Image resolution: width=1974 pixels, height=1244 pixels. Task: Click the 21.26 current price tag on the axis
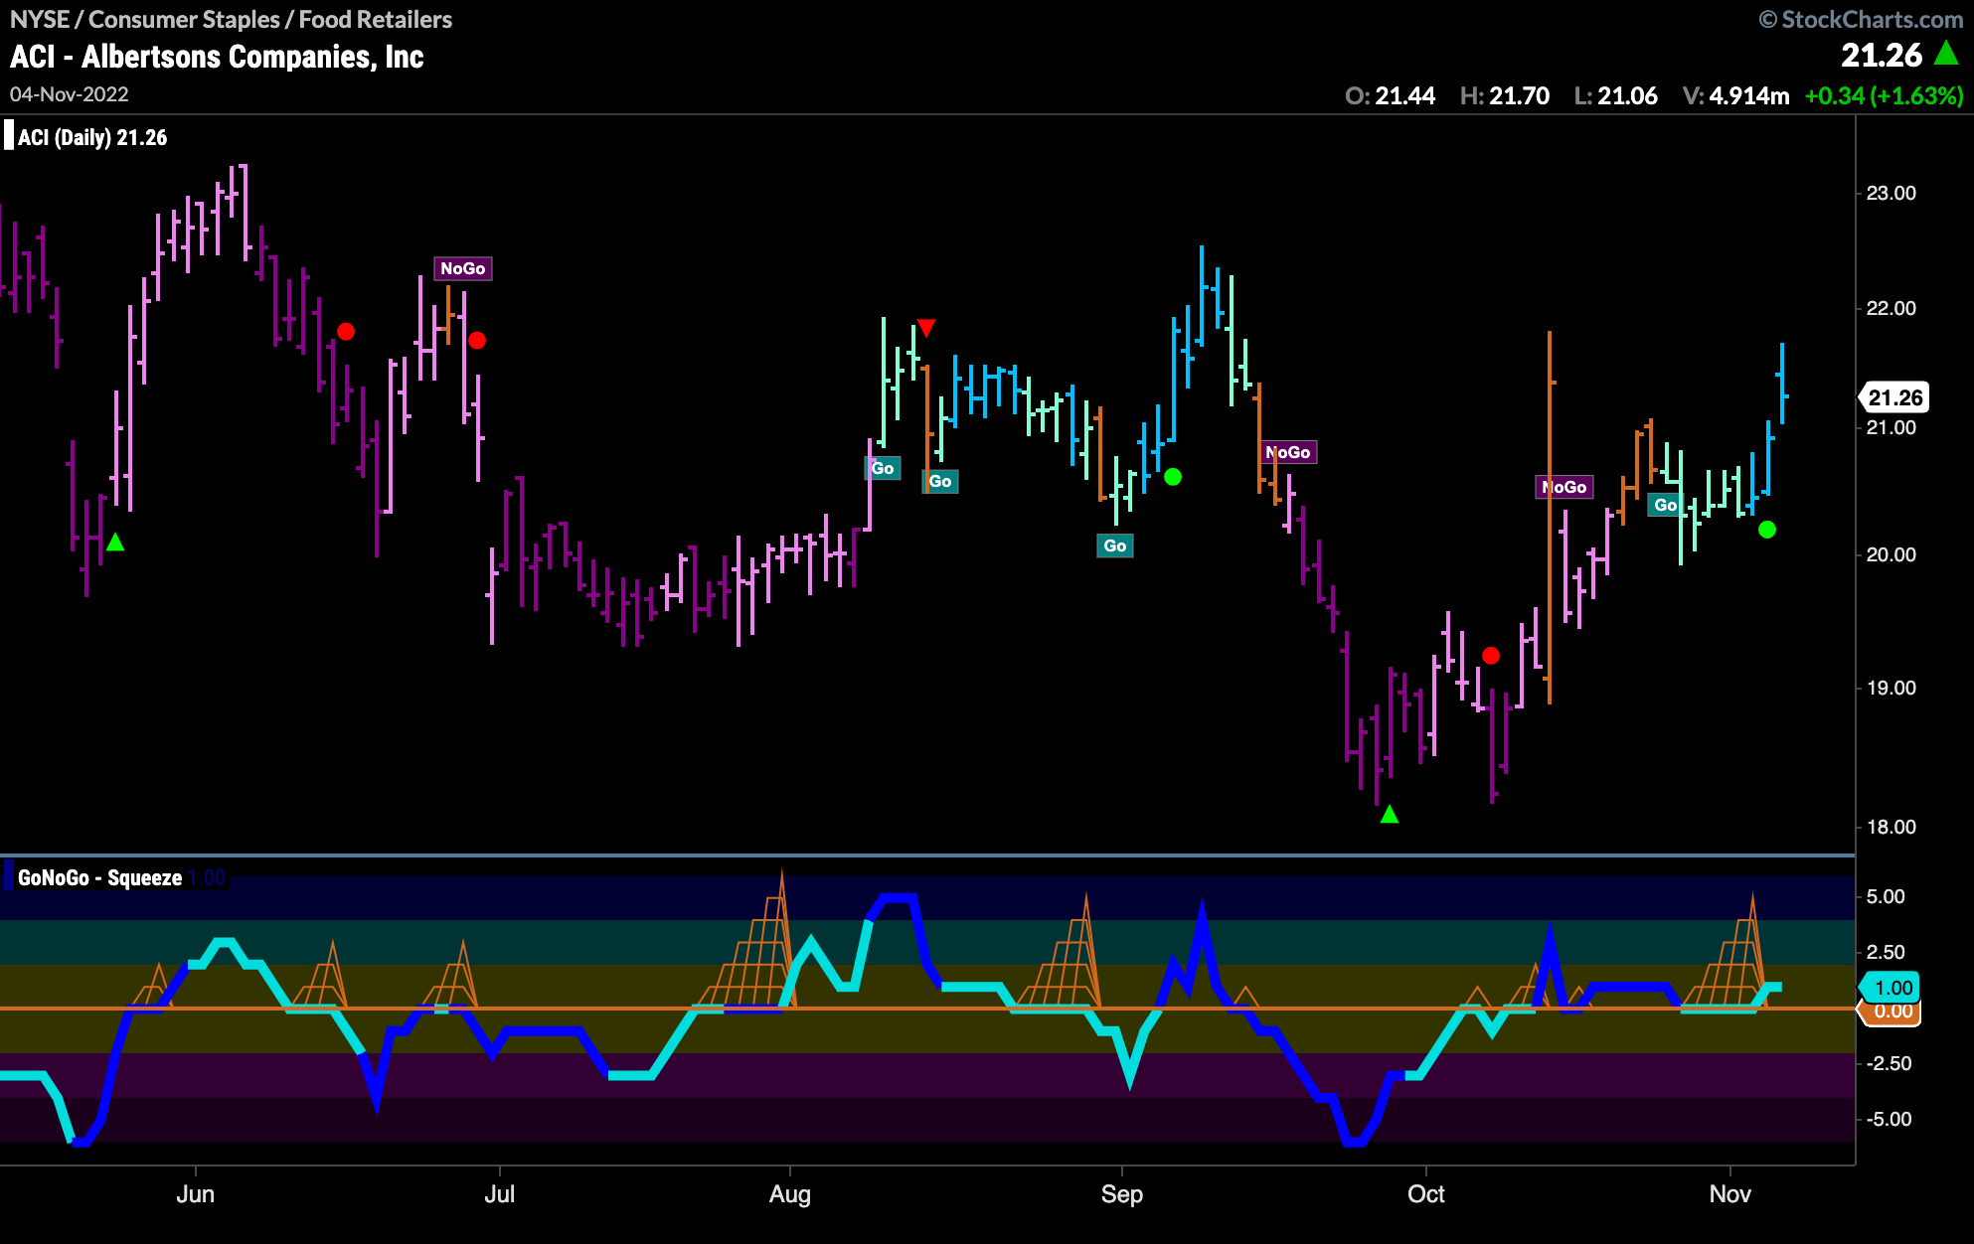pos(1894,397)
